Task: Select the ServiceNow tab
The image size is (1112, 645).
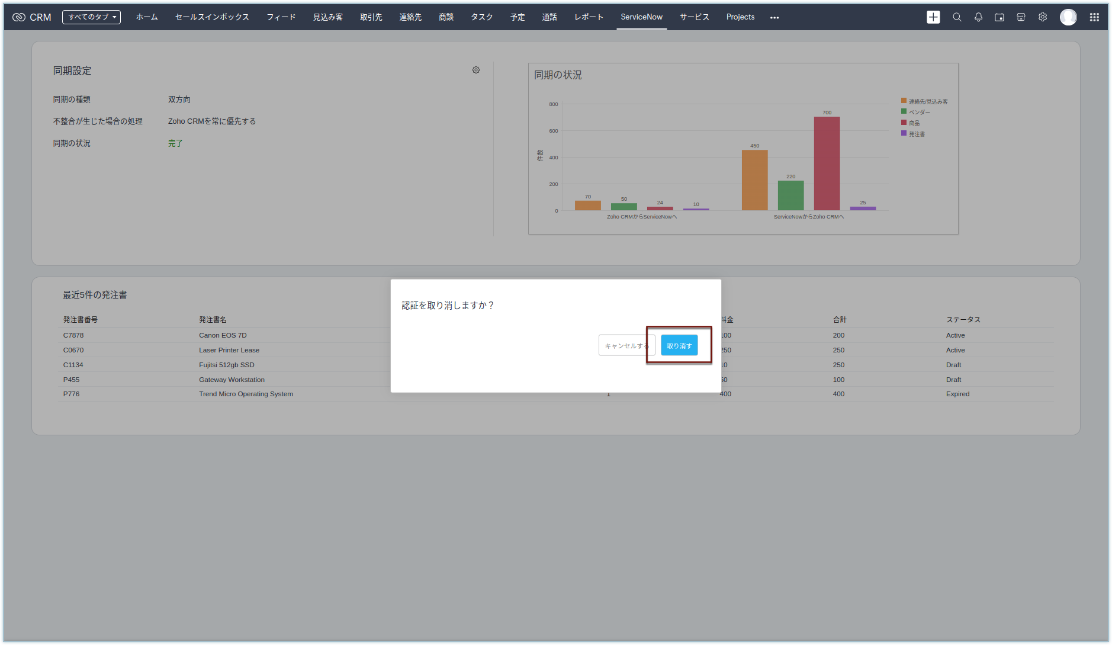Action: (x=641, y=17)
